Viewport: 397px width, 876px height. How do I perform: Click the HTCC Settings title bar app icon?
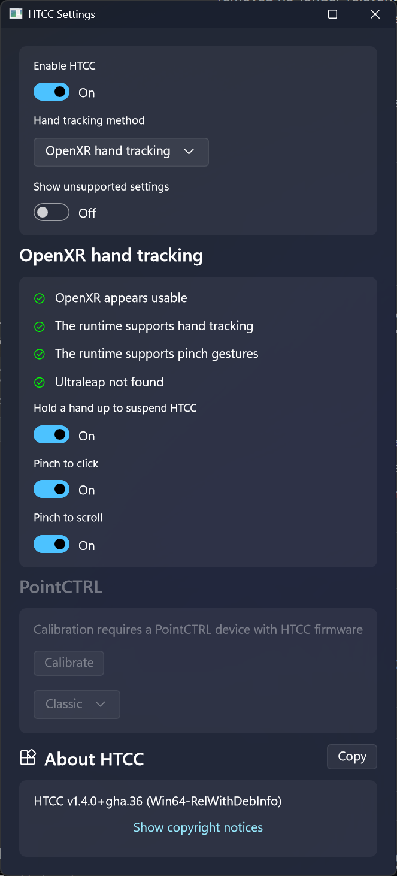(x=16, y=14)
